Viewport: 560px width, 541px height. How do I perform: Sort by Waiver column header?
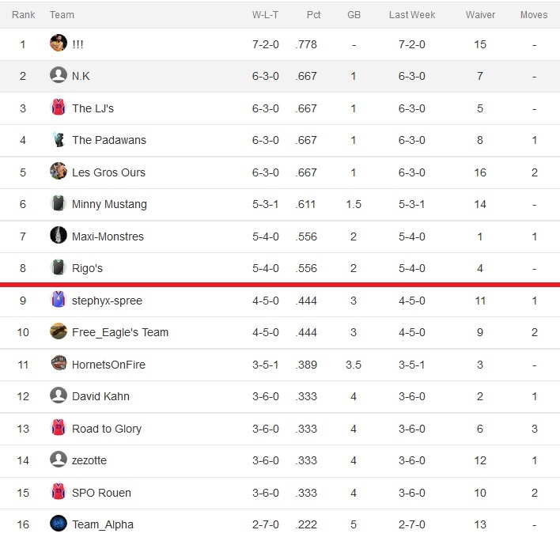coord(480,15)
